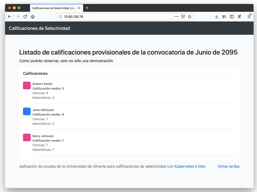The image size is (257, 192).
Task: Click the pink square beside Robert Smith
Action: pyautogui.click(x=27, y=85)
